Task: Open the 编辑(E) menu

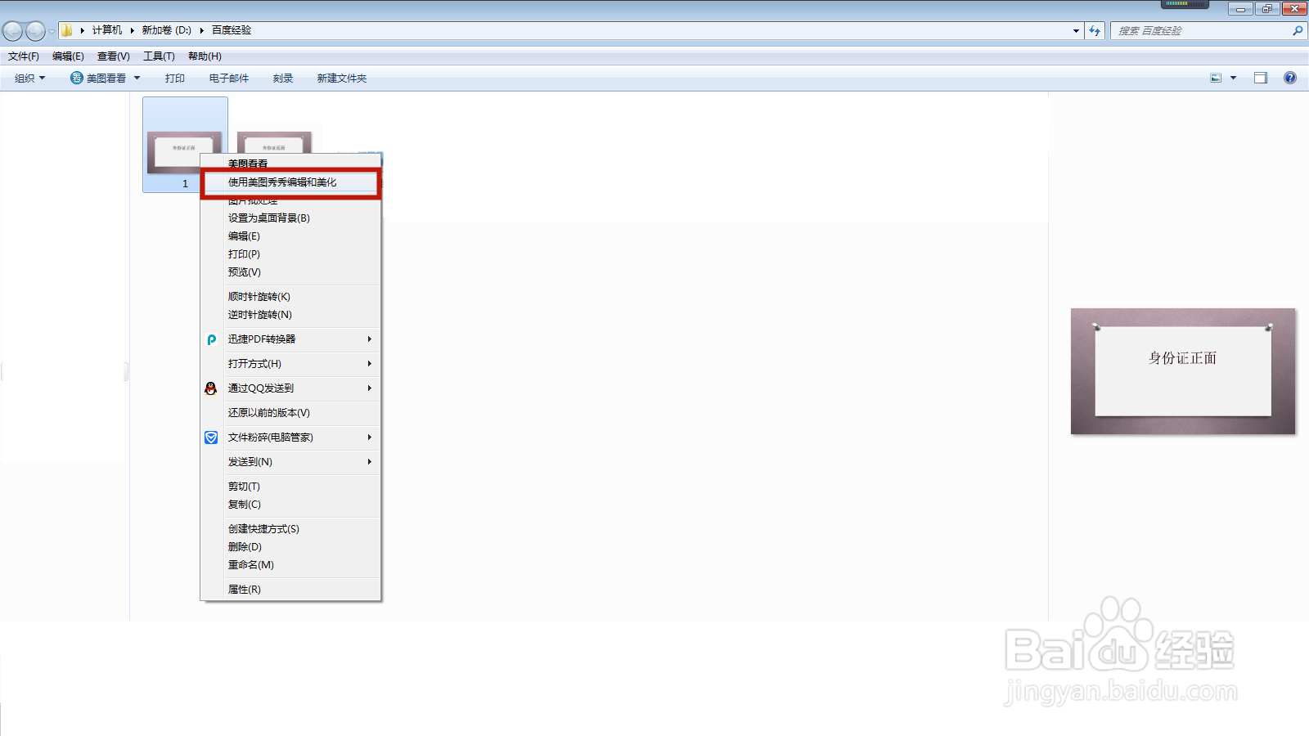Action: point(68,56)
